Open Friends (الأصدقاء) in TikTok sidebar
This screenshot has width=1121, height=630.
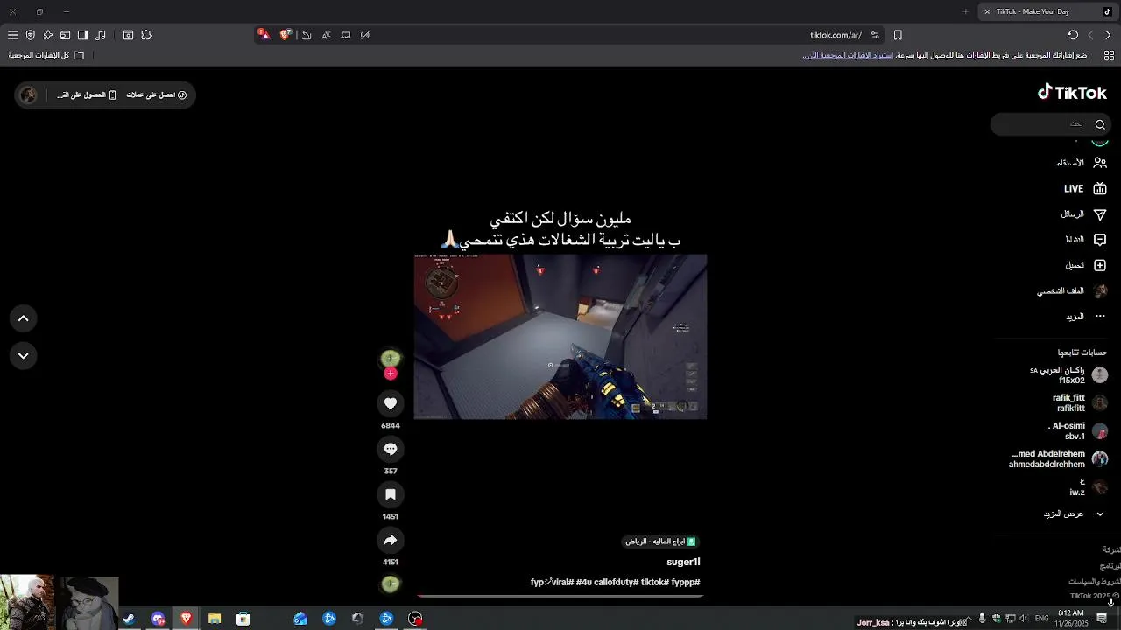(1082, 163)
